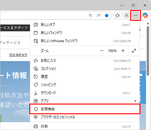Open the Settings and more ellipsis button
The image size is (151, 130).
pos(136,15)
